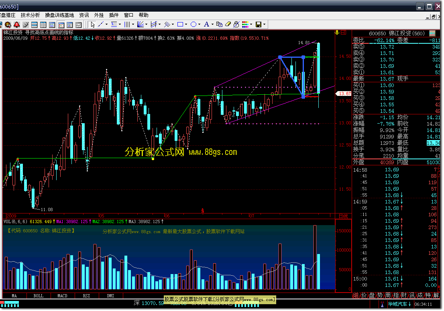Select the 周 tab in quote panel
The image size is (444, 311).
(x=388, y=295)
